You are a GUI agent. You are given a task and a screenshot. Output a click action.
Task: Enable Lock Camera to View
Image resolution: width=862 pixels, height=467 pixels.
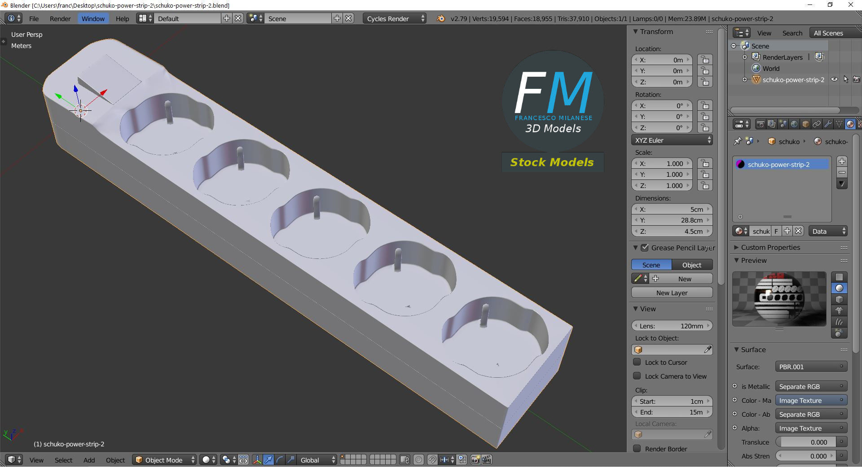637,376
